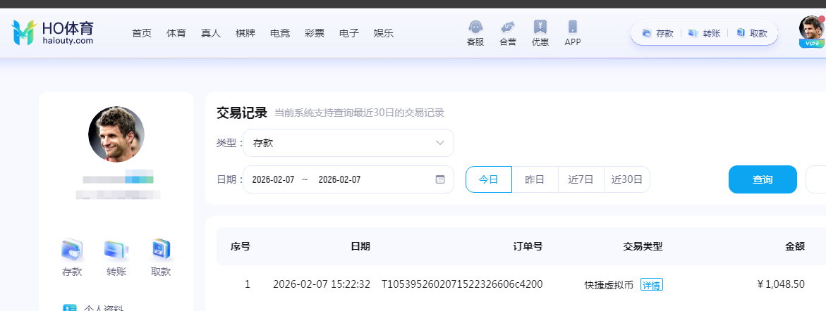Click the 交易记录 heading
The height and width of the screenshot is (311, 826).
point(242,113)
